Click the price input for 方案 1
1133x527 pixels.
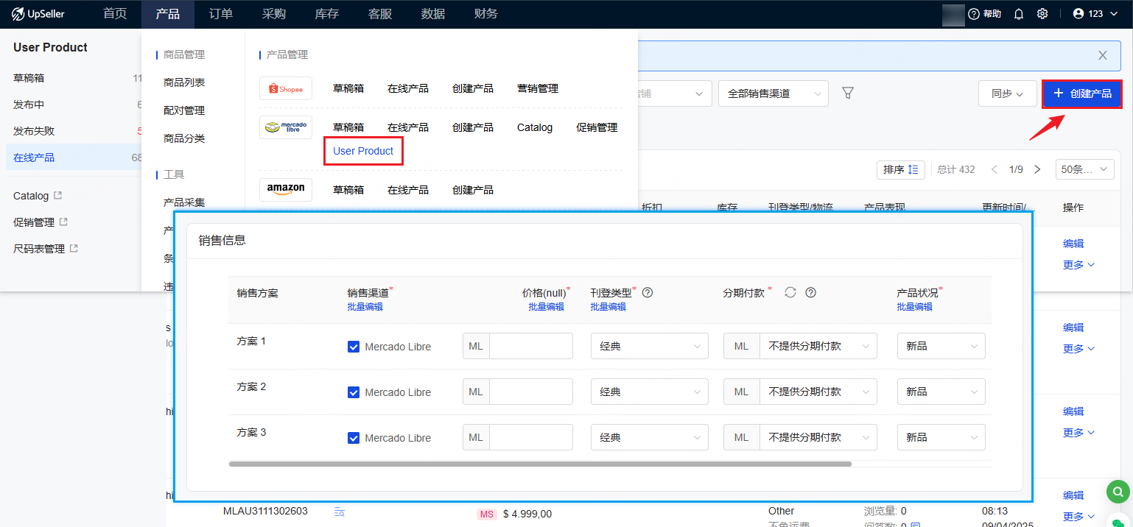click(x=531, y=346)
